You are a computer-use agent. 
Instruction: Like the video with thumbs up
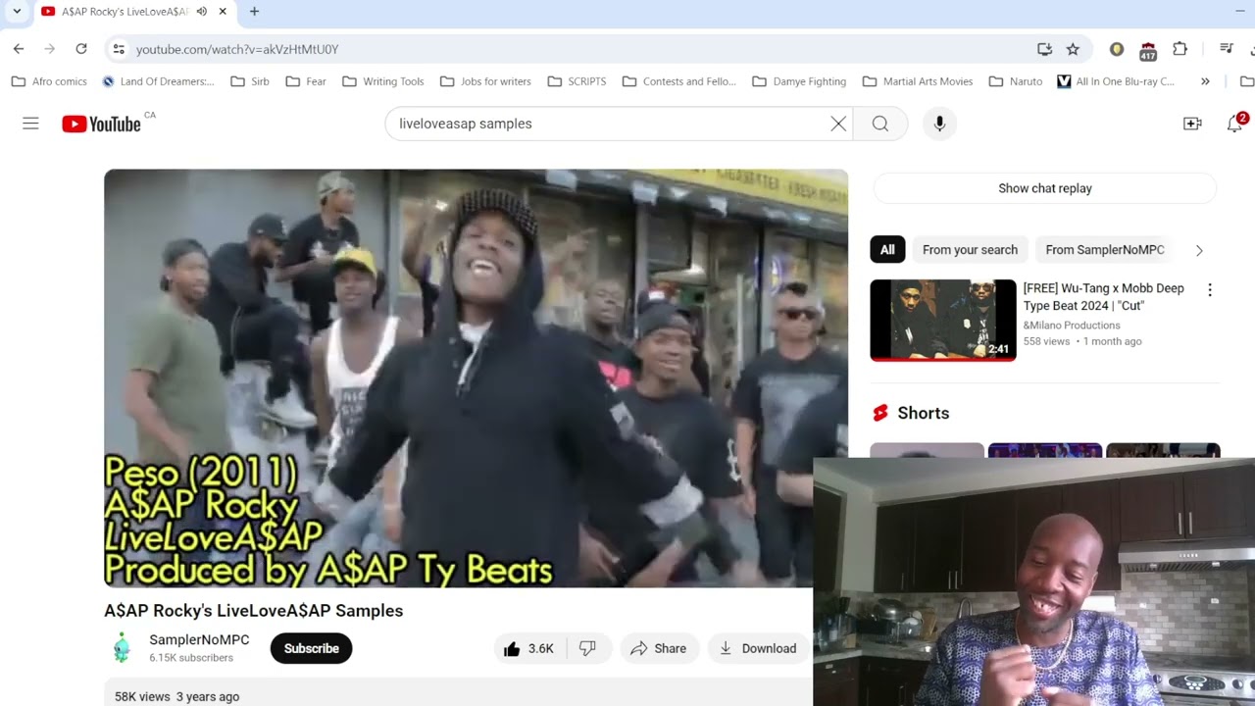point(529,648)
